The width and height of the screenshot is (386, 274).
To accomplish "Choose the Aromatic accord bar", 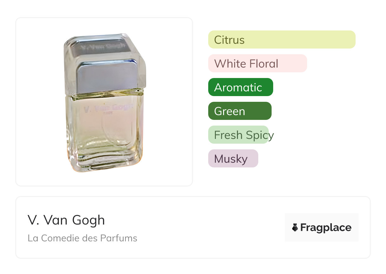I will click(240, 87).
